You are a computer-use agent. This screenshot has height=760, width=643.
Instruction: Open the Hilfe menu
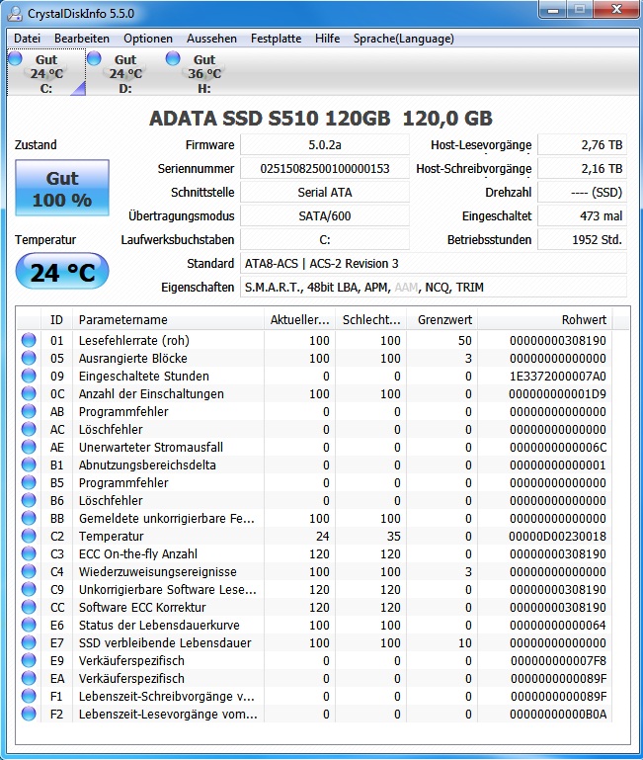[x=327, y=39]
